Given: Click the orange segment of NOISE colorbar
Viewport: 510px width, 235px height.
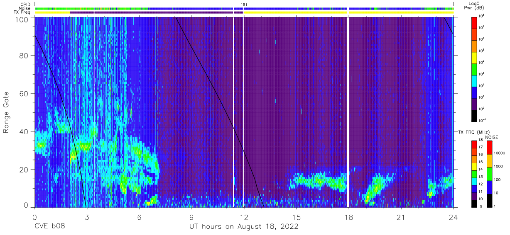Looking at the screenshot, I should [x=489, y=160].
